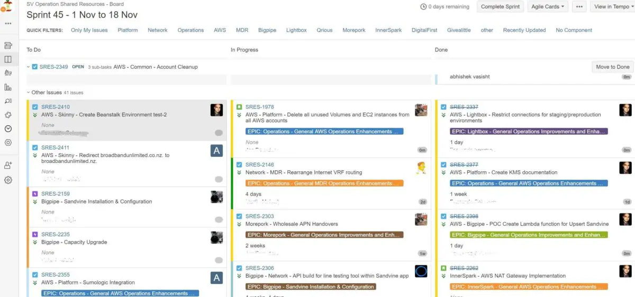
Task: Open the sidebar three-dots menu
Action: 8,24
